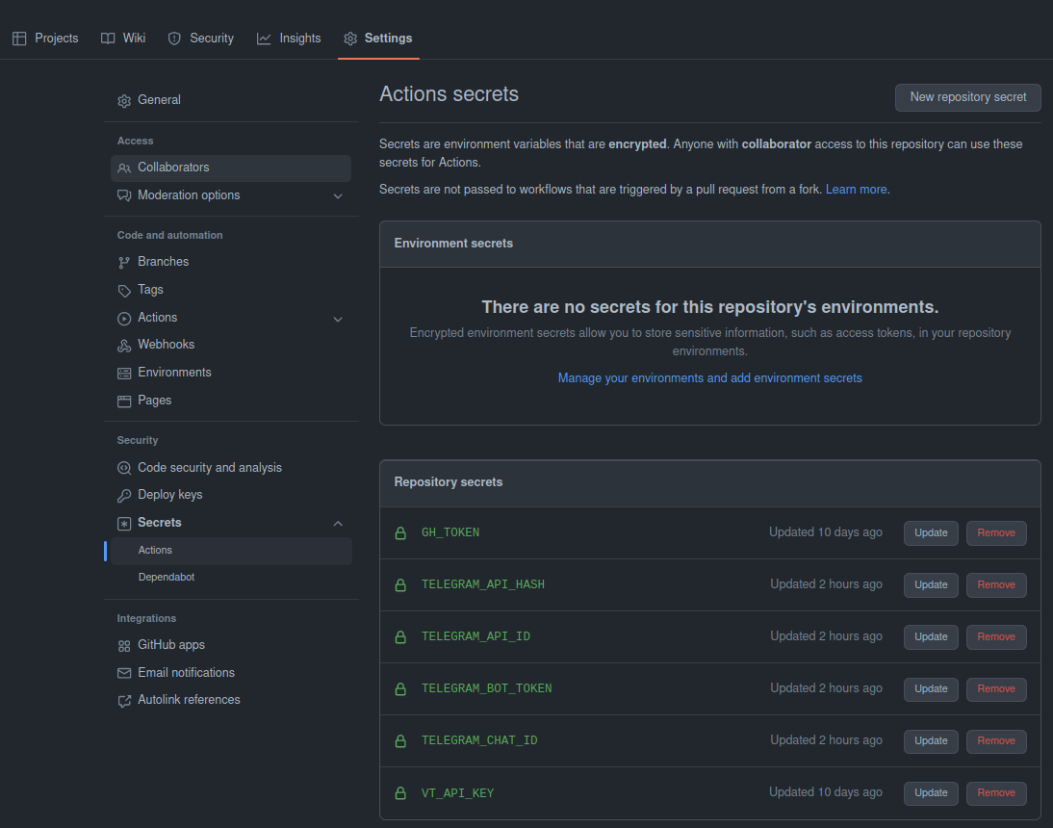This screenshot has height=828, width=1053.
Task: Click the General gear icon in sidebar
Action: [x=124, y=100]
